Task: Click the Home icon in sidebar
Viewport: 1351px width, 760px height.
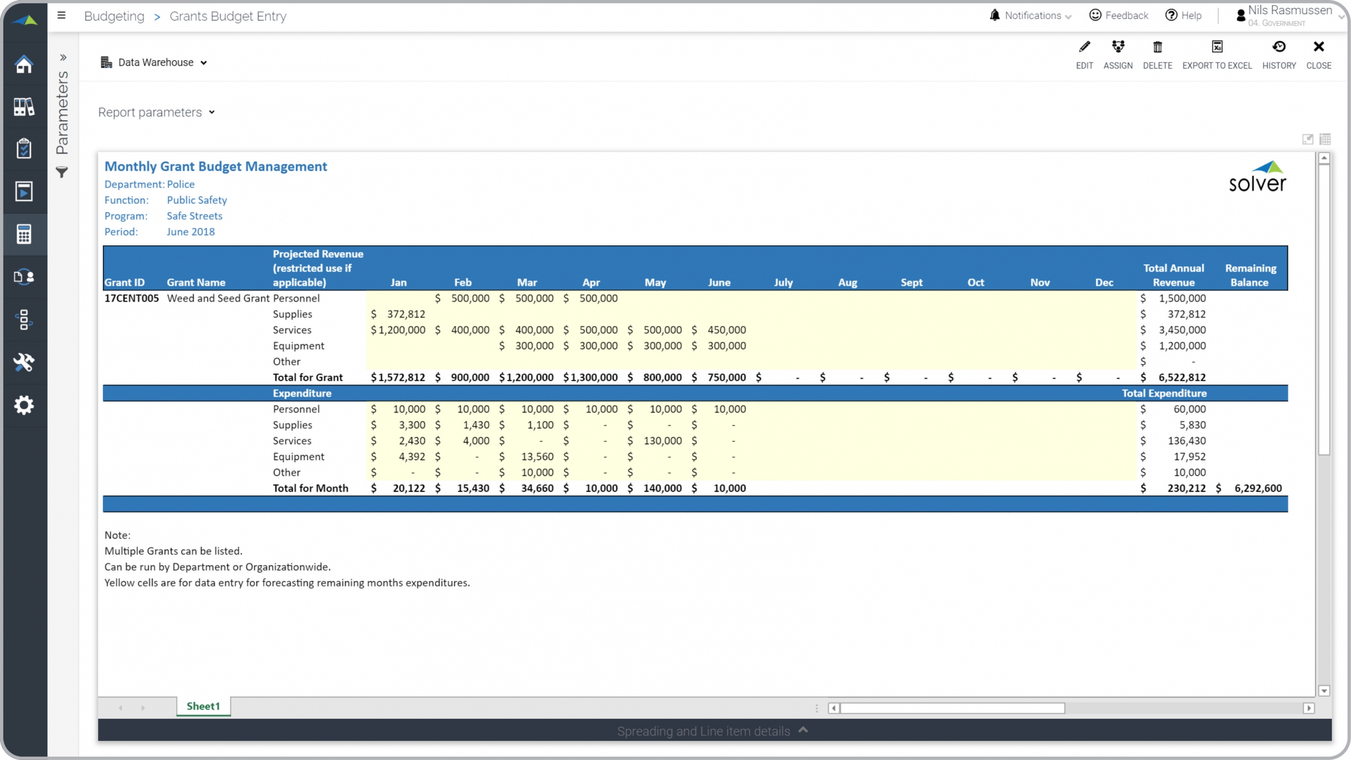Action: pos(24,64)
